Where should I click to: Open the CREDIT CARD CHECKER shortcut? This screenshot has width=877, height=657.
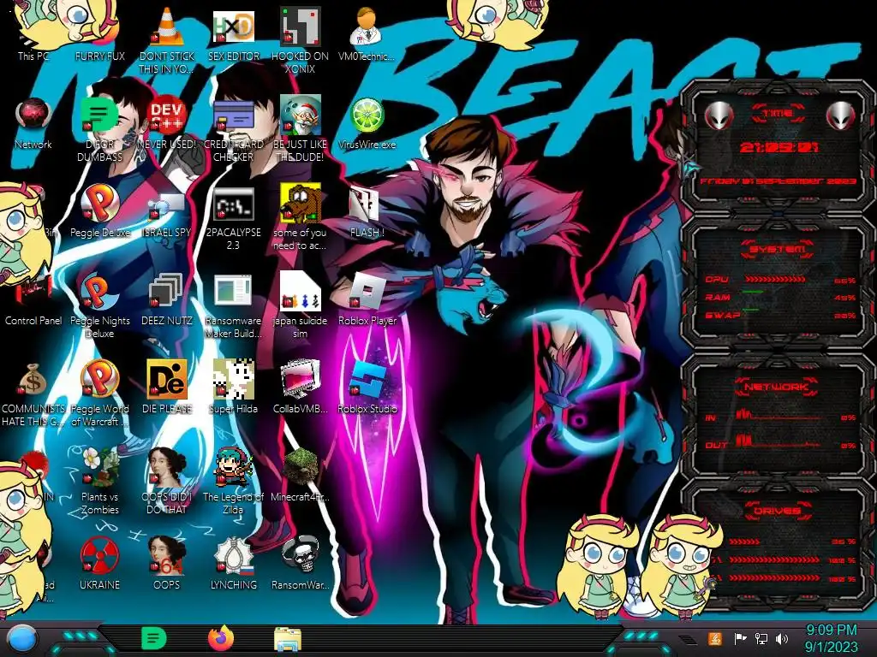(x=234, y=130)
